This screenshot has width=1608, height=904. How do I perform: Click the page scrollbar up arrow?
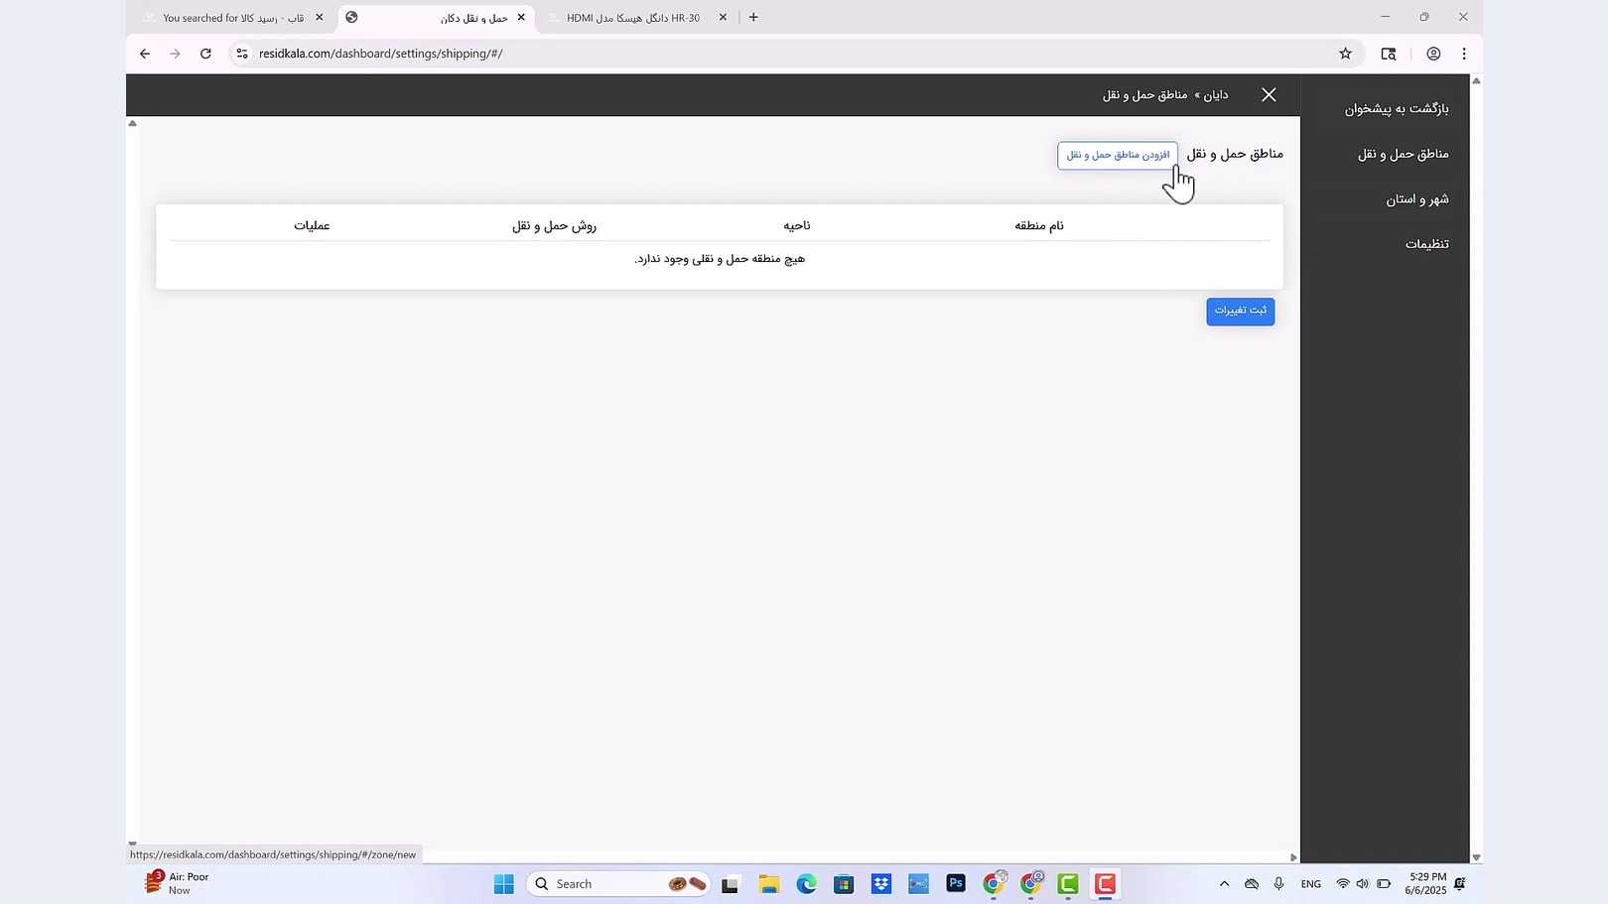[x=1476, y=80]
